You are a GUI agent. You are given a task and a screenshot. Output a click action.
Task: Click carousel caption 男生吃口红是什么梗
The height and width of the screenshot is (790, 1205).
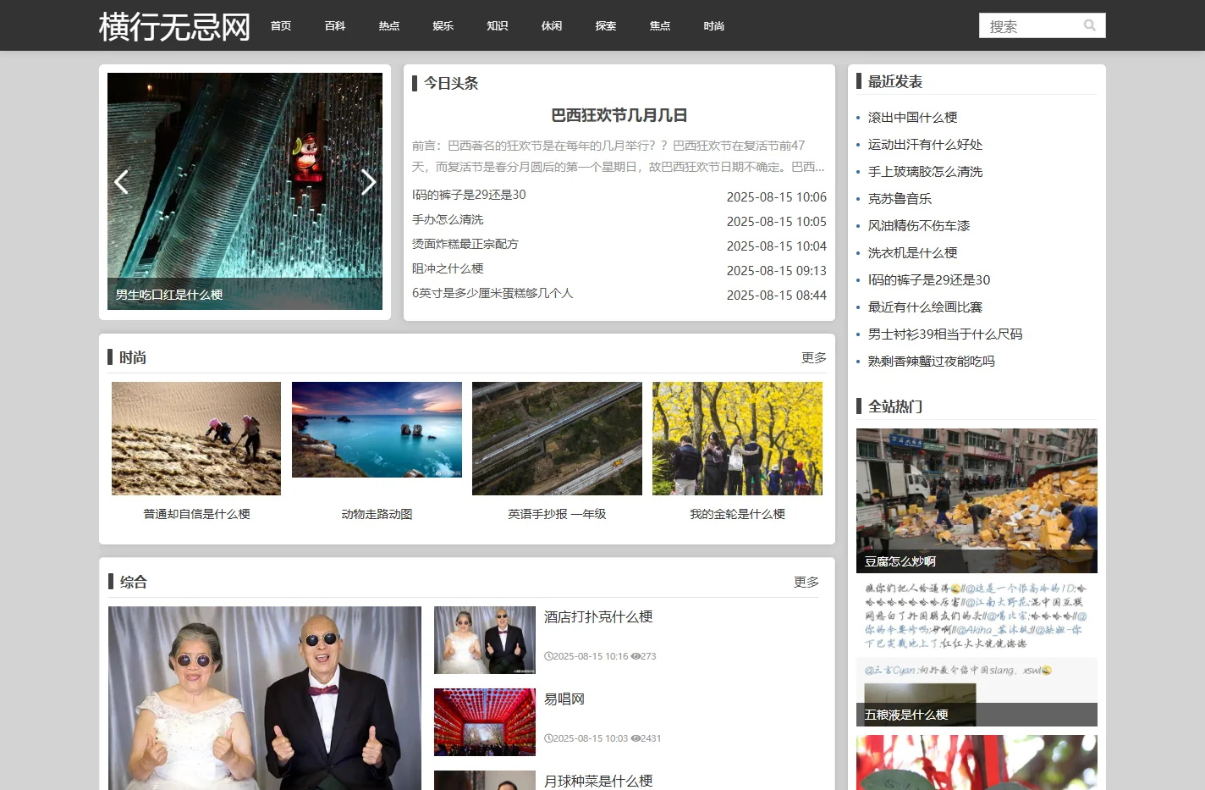pos(169,295)
